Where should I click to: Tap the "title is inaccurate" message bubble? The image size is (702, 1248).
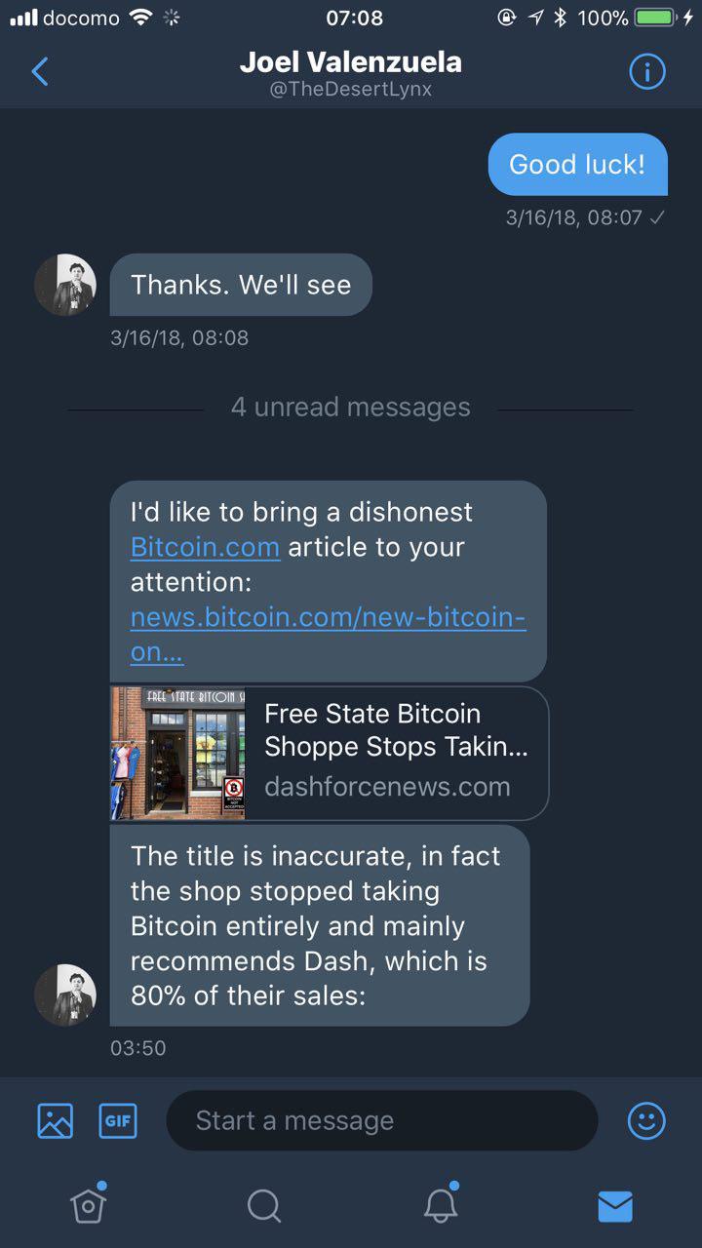click(x=319, y=925)
